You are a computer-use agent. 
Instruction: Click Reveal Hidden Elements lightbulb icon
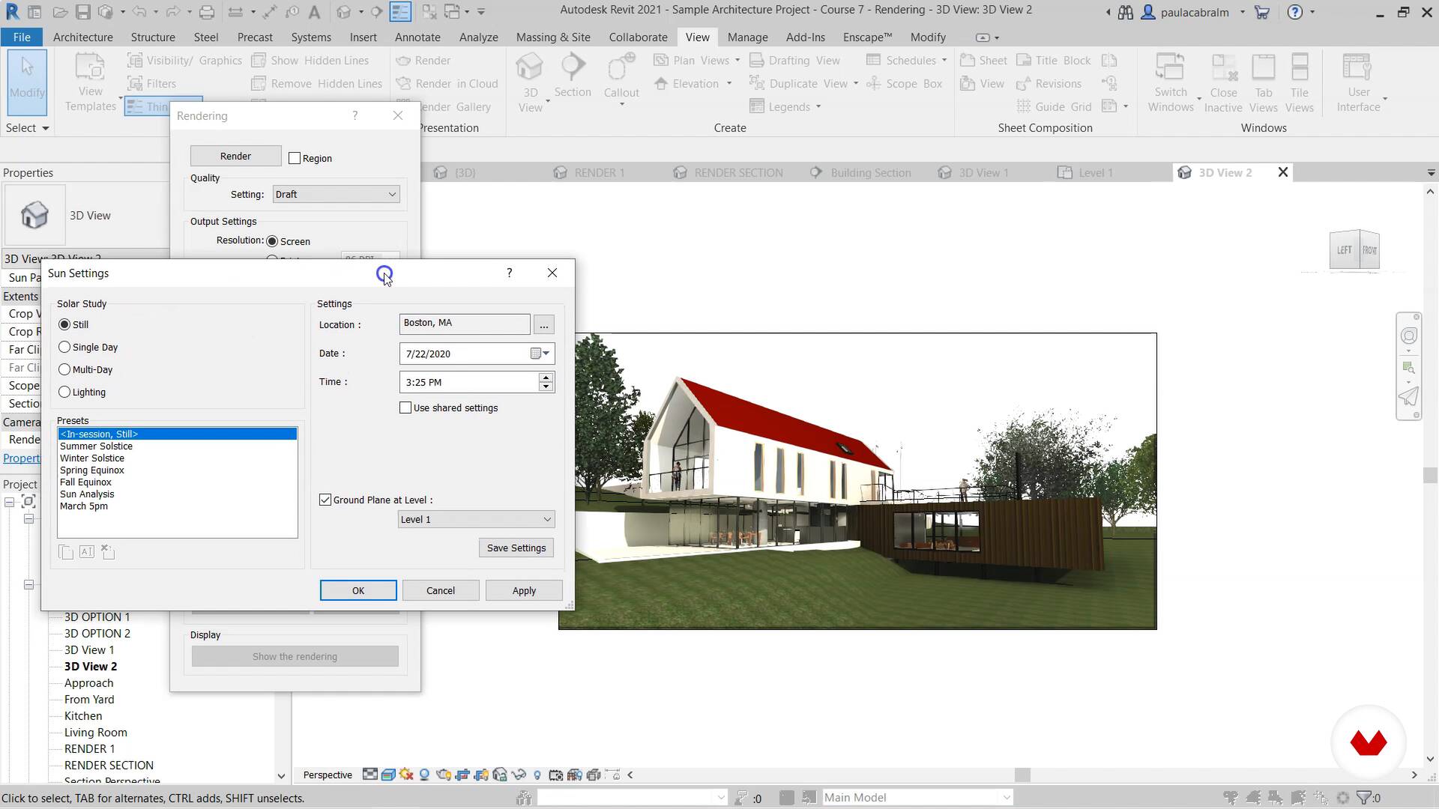tap(537, 775)
